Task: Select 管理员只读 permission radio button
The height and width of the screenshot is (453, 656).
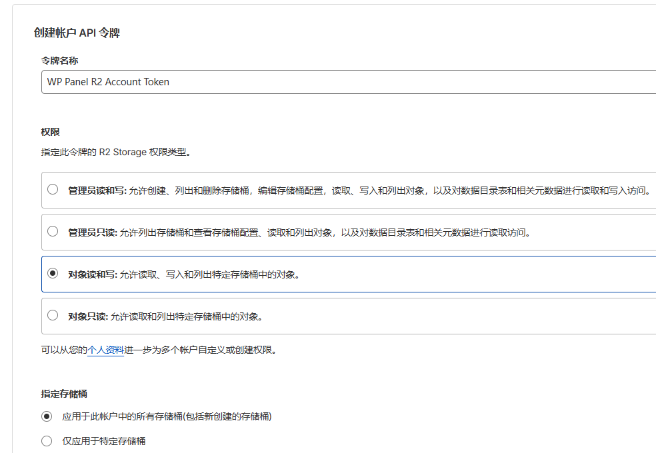Action: 53,231
